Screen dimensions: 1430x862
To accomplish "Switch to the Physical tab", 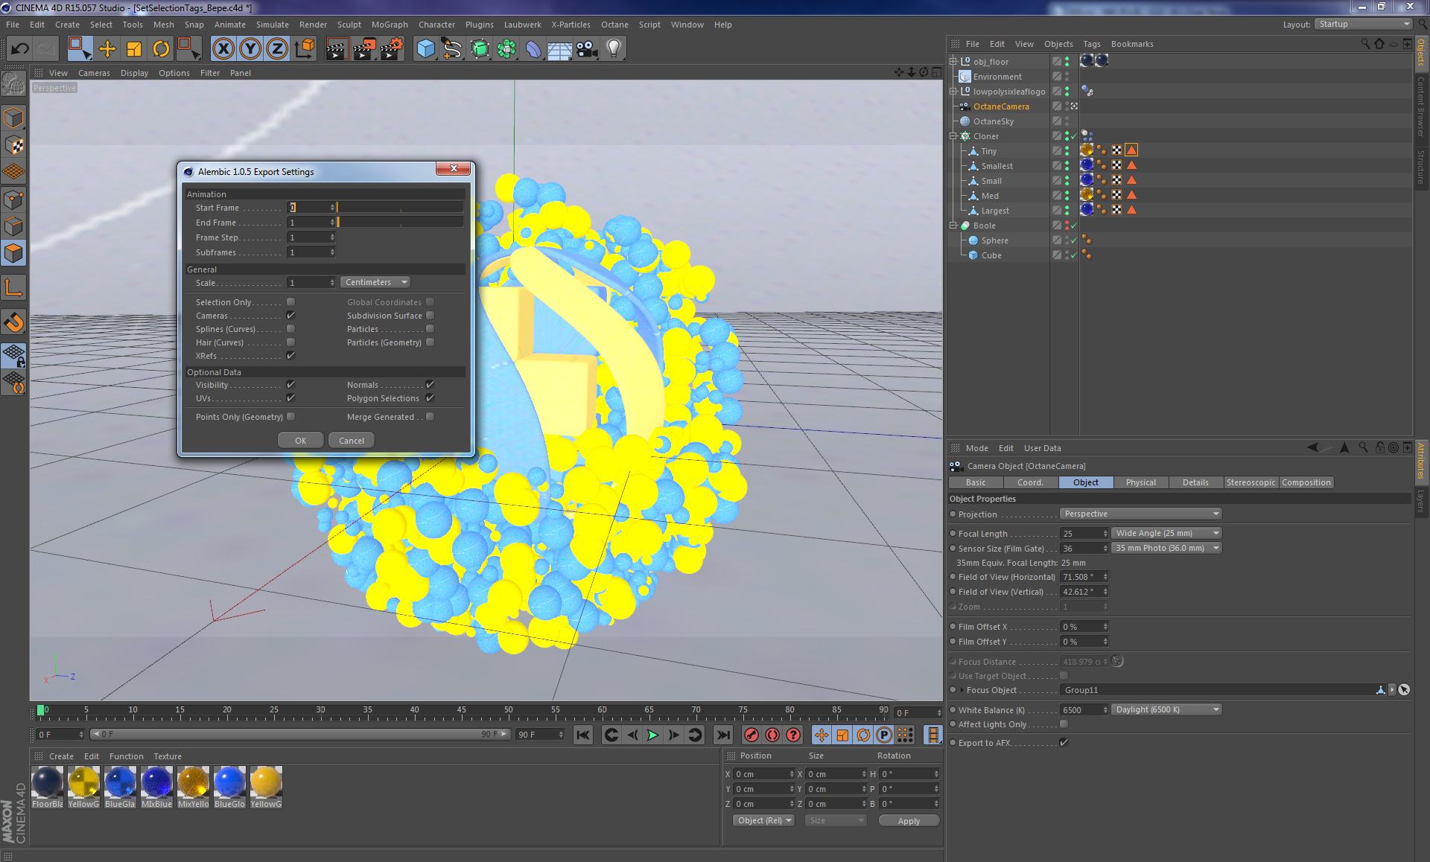I will pyautogui.click(x=1140, y=482).
